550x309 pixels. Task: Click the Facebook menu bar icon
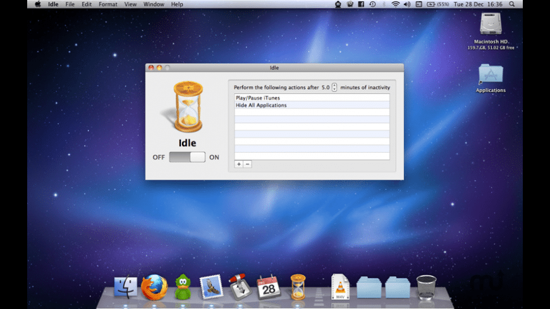(361, 4)
